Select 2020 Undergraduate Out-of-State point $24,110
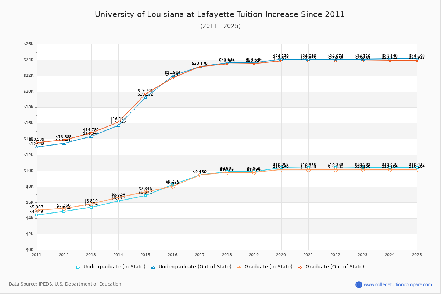 [282, 59]
